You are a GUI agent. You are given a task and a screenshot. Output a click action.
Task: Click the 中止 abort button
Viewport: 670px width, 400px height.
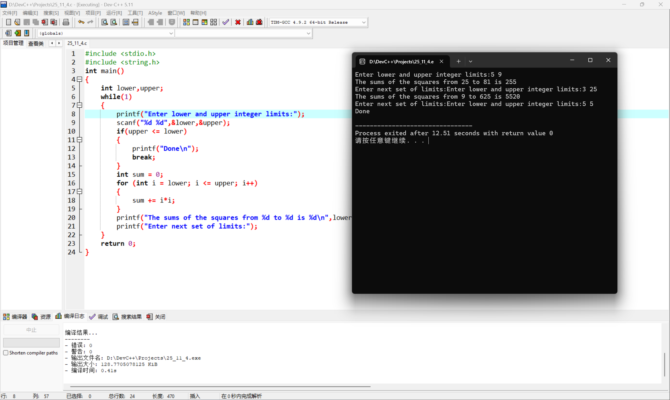tap(31, 330)
